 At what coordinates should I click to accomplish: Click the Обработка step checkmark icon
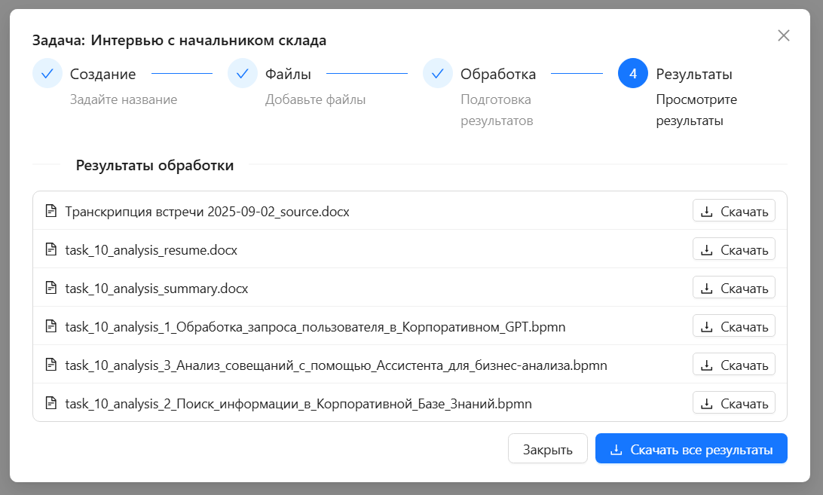(x=438, y=74)
